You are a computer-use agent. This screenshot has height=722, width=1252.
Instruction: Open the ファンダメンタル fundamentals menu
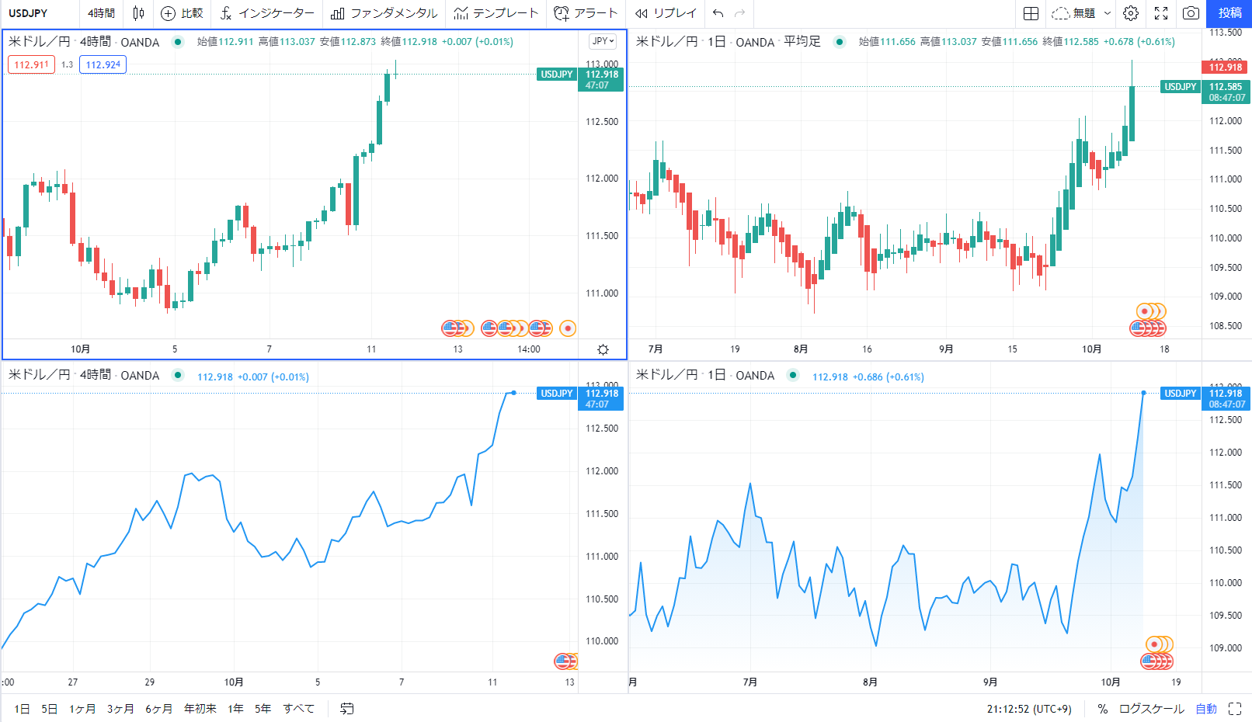click(384, 13)
